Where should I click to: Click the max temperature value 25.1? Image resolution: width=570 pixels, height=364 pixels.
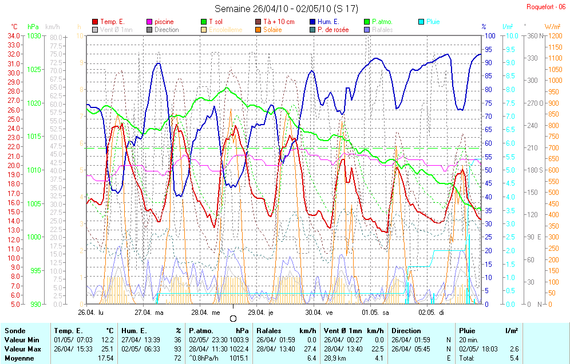coord(108,349)
